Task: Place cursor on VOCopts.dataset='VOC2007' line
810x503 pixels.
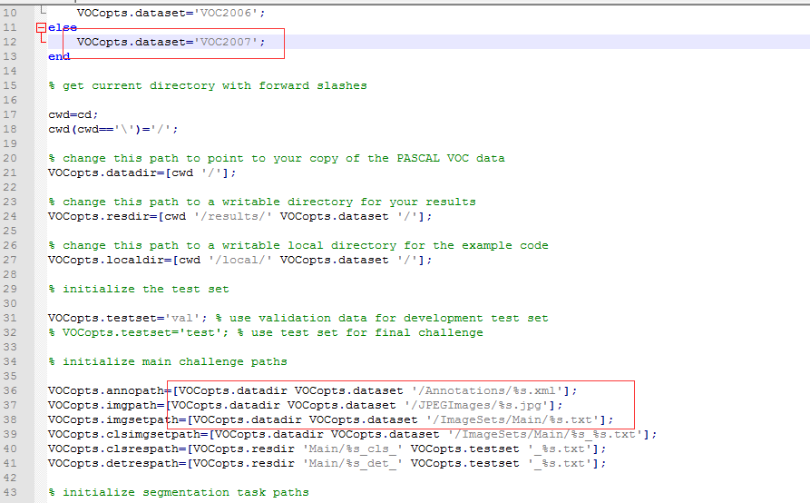Action: point(171,42)
